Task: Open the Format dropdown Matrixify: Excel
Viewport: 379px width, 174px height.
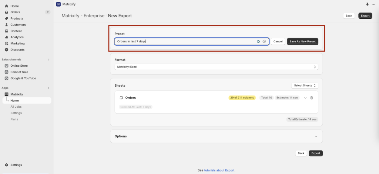Action: coord(216,67)
